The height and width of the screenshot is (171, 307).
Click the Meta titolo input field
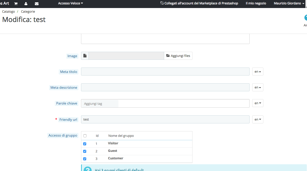pyautogui.click(x=165, y=72)
